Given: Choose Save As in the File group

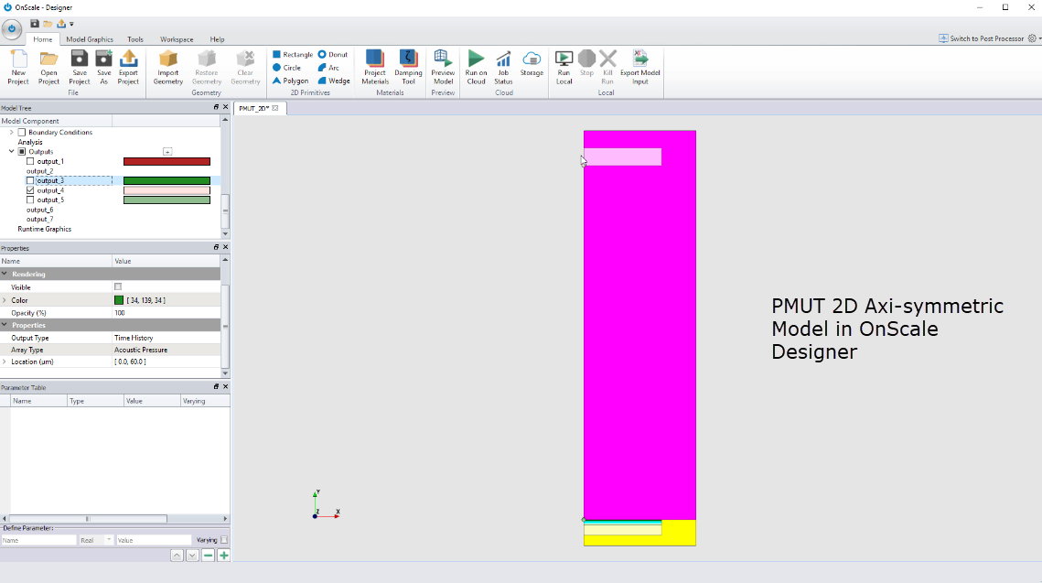Looking at the screenshot, I should coord(103,67).
